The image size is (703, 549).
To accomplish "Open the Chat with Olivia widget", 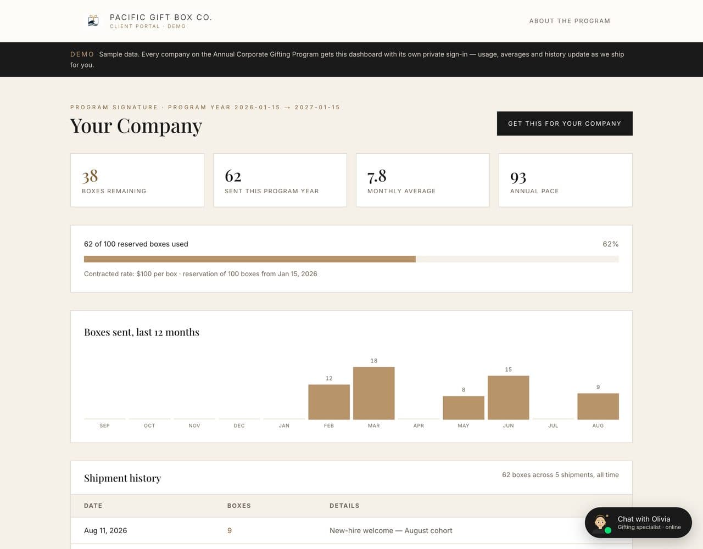I will coord(638,523).
